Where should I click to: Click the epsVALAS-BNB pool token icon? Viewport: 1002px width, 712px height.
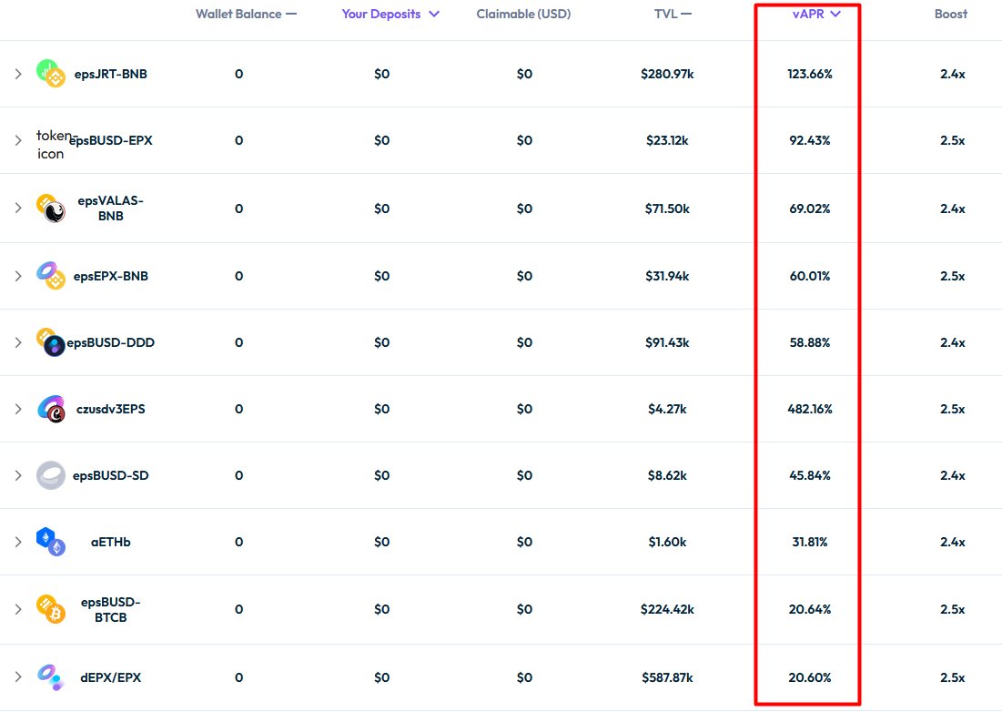tap(50, 209)
